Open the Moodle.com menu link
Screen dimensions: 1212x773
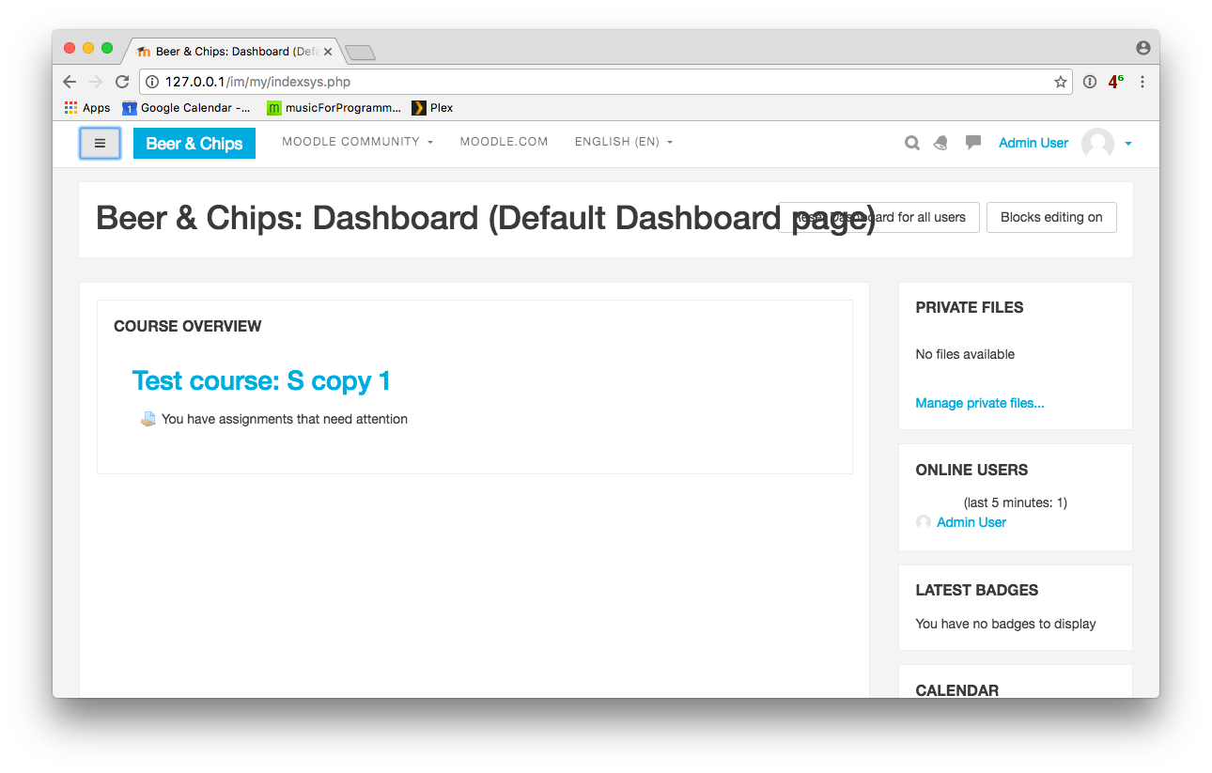point(504,142)
